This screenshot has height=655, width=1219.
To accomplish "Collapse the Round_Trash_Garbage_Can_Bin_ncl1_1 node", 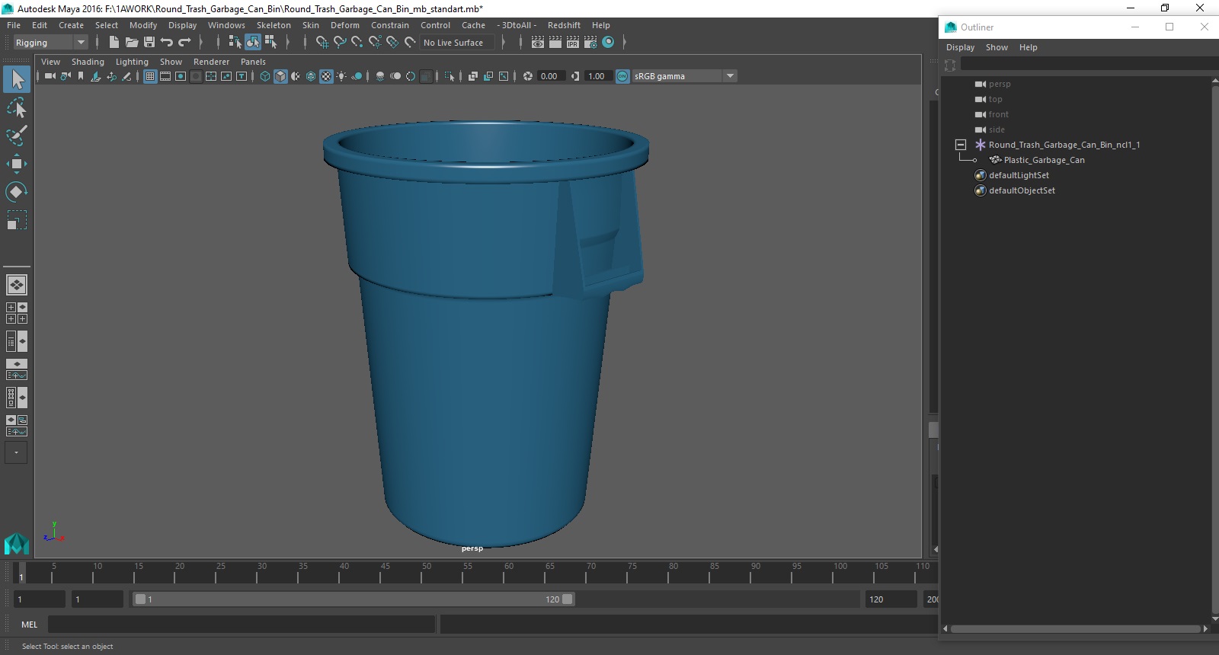I will pos(961,145).
